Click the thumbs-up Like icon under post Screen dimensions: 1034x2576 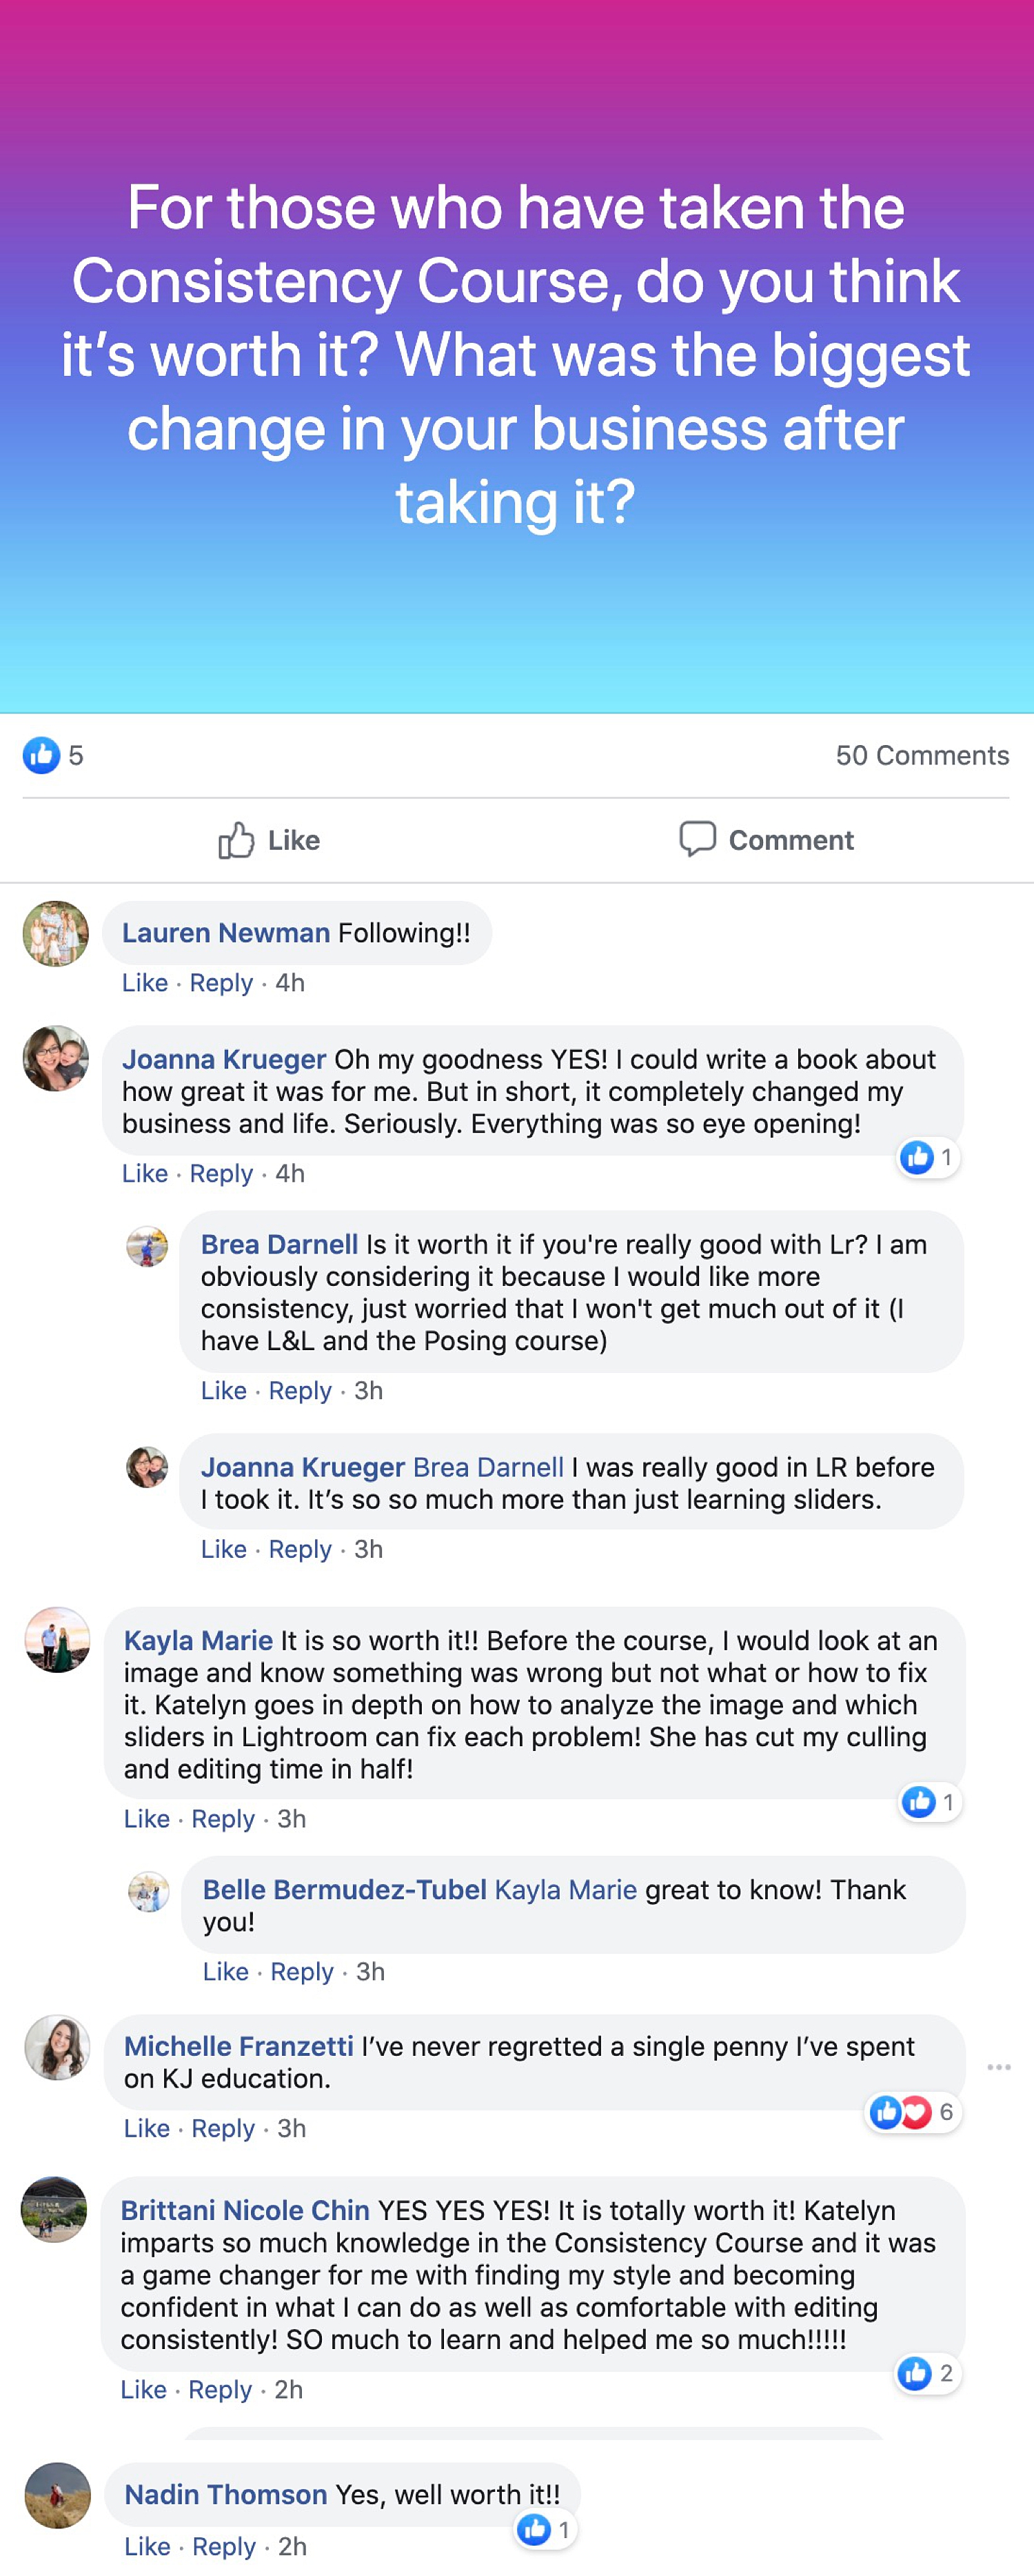point(236,840)
